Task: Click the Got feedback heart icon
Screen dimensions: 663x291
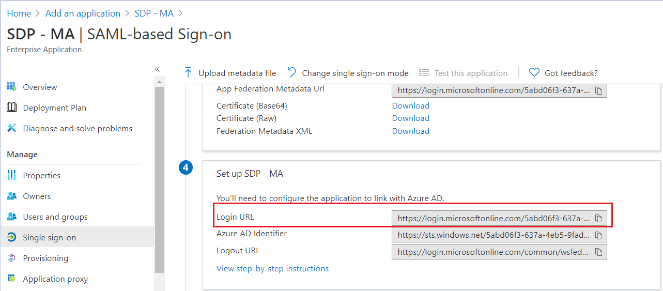Action: [x=534, y=73]
